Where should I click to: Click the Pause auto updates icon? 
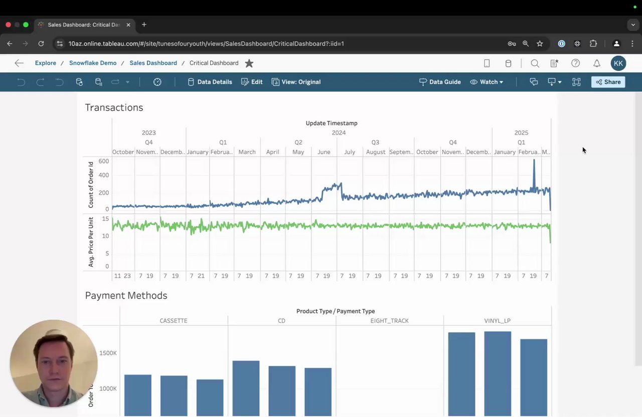coord(99,82)
